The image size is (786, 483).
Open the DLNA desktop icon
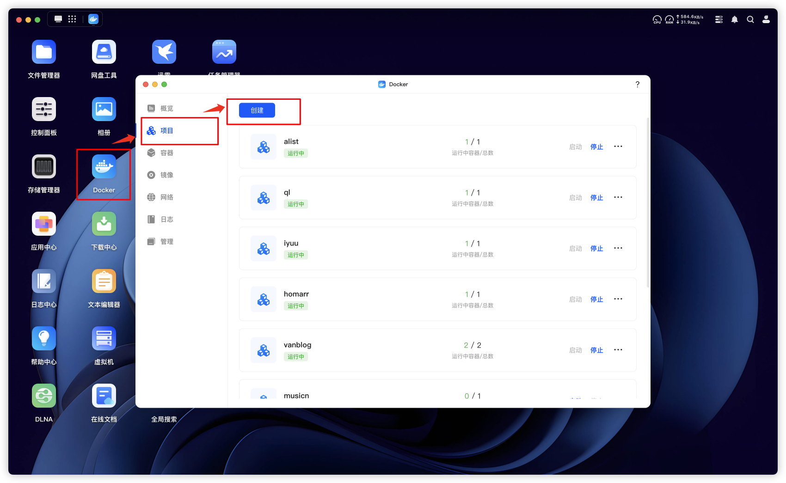[44, 396]
